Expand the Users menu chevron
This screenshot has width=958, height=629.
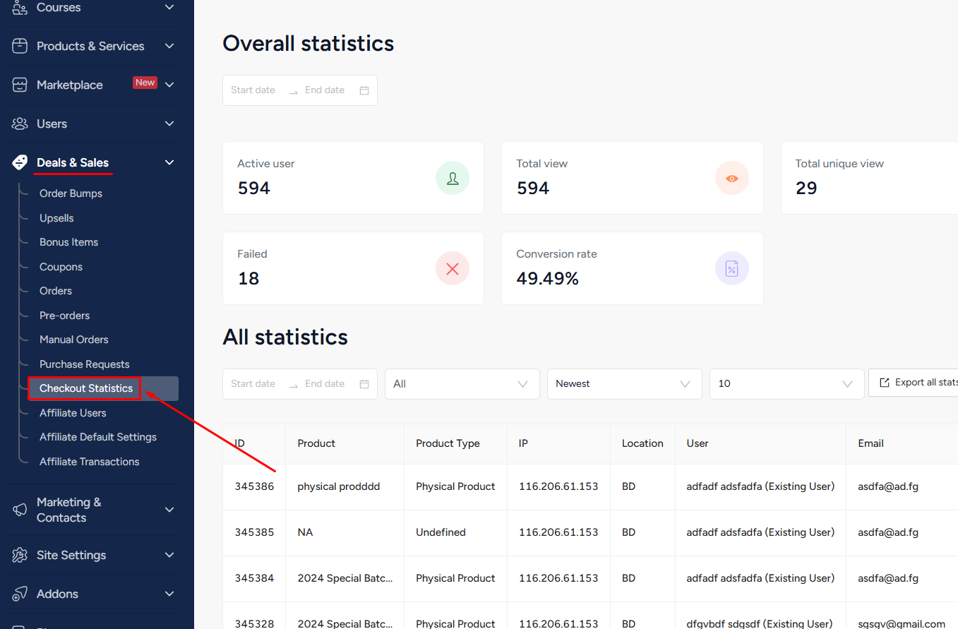169,124
